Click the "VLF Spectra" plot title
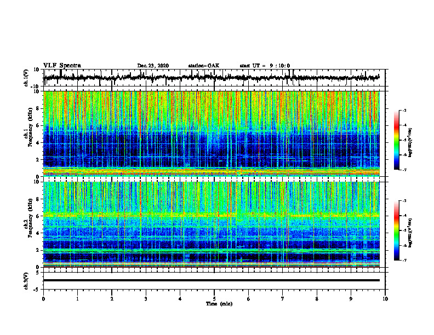This screenshot has height=335, width=434. tap(62, 66)
